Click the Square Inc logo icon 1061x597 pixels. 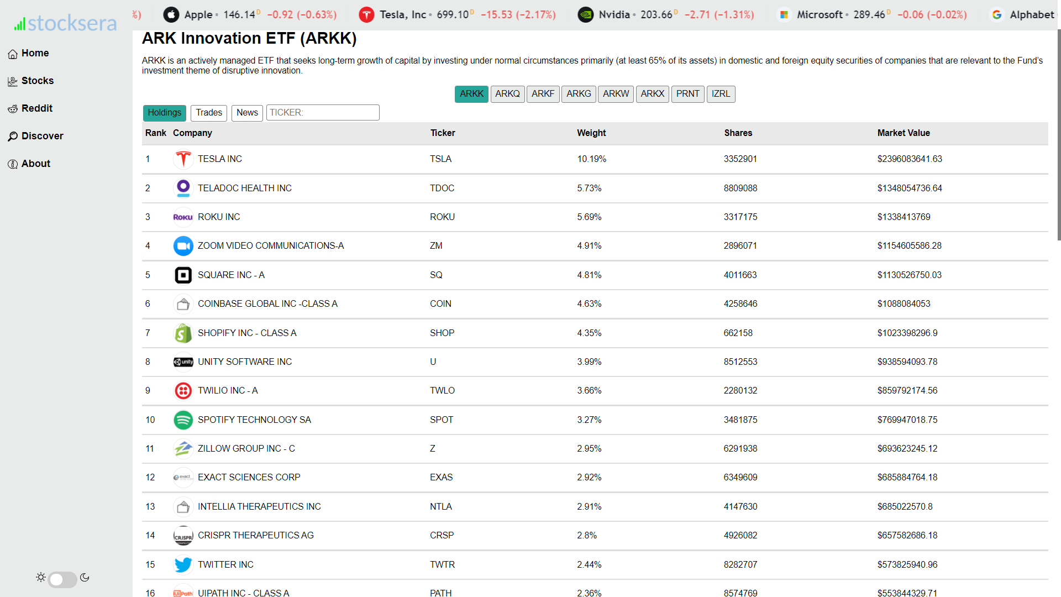pos(183,275)
